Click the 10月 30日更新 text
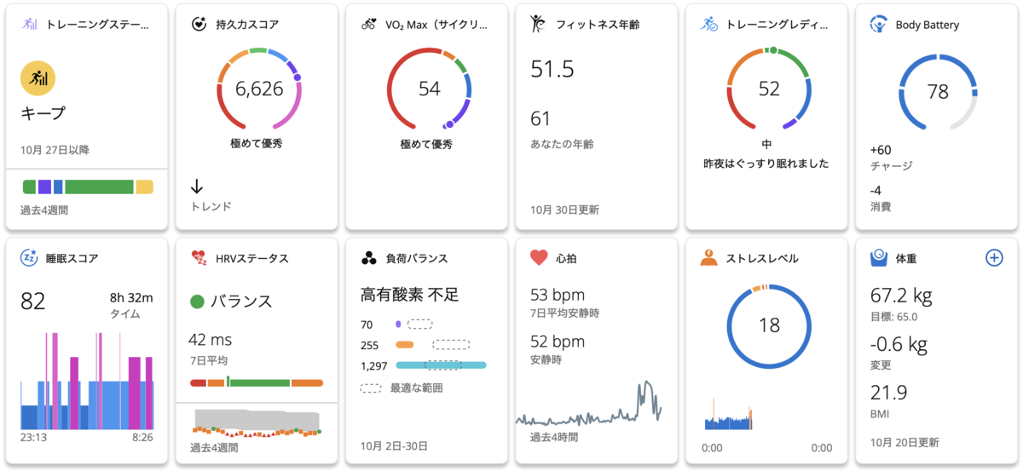 pyautogui.click(x=564, y=210)
